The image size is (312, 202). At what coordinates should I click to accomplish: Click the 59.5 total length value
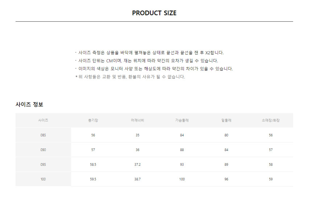coord(93,179)
